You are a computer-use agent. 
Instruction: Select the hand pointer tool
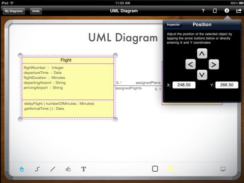pos(22,169)
